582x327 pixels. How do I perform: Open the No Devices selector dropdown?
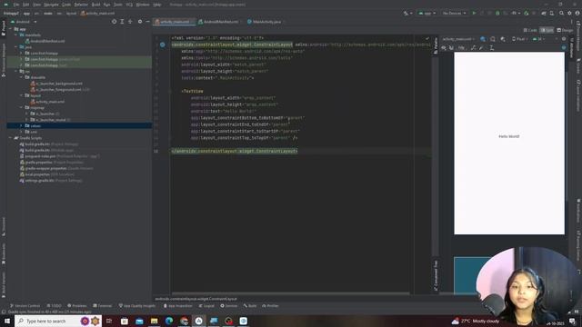454,13
